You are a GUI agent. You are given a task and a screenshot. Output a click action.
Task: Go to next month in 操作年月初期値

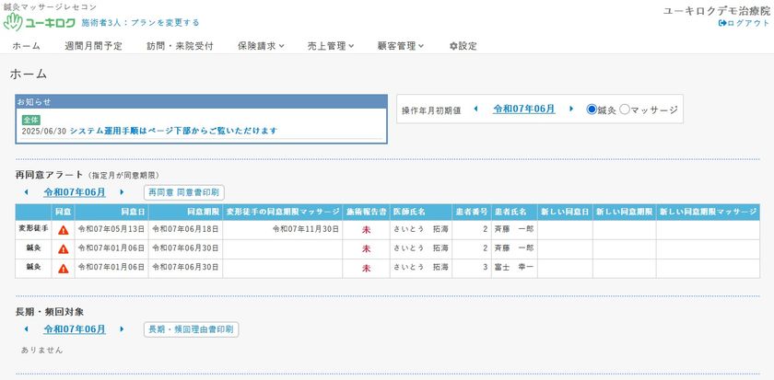[571, 109]
